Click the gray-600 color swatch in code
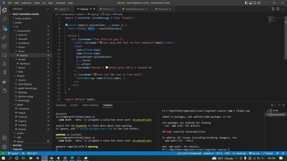The width and height of the screenshot is (287, 161). pos(100,42)
